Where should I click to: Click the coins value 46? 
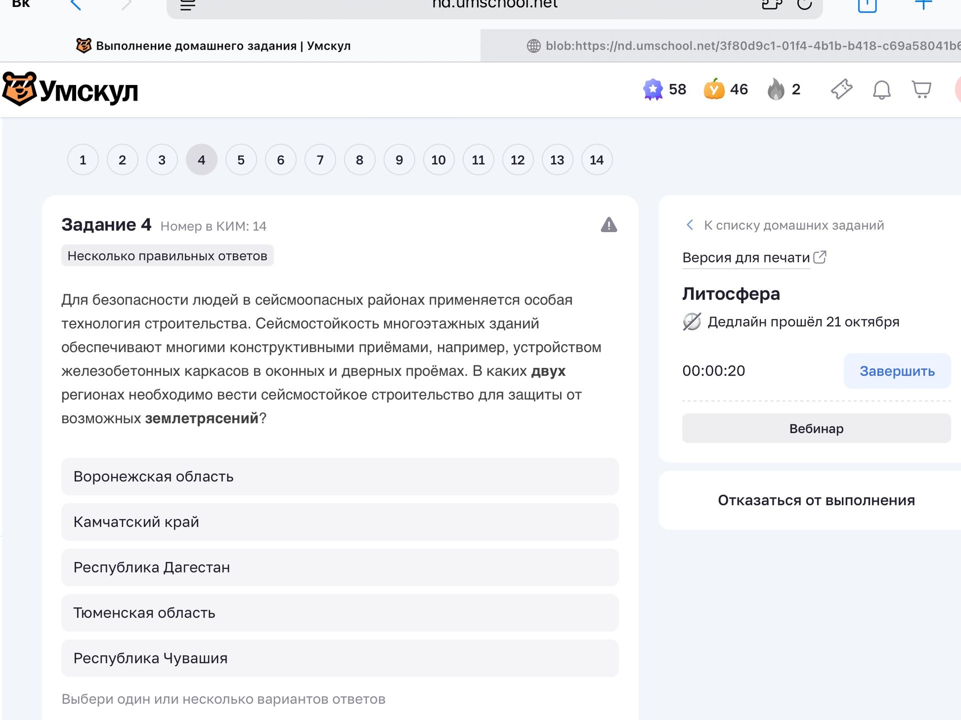coord(739,89)
